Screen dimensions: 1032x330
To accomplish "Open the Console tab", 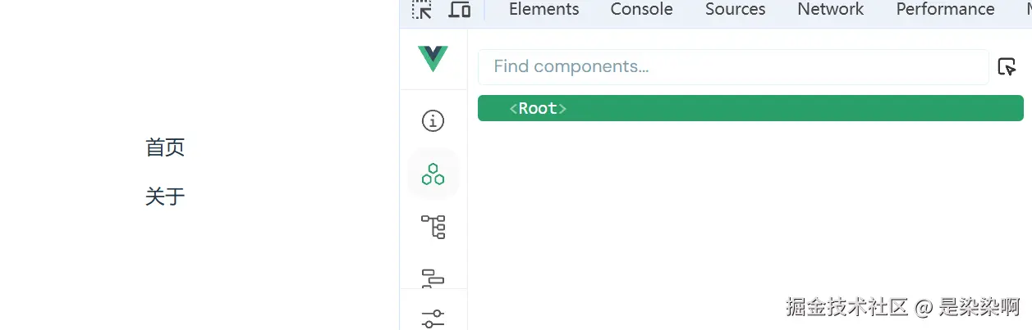I will click(641, 10).
